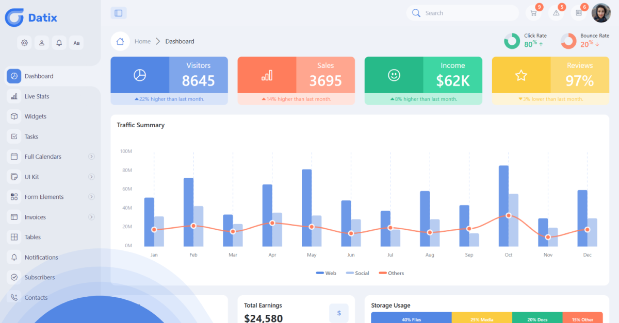The image size is (619, 323).
Task: Click the warning triangle alerts icon
Action: coord(556,13)
